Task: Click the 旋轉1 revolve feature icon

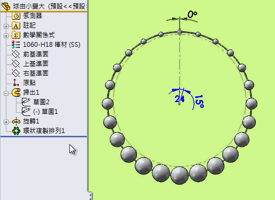Action: coord(16,121)
